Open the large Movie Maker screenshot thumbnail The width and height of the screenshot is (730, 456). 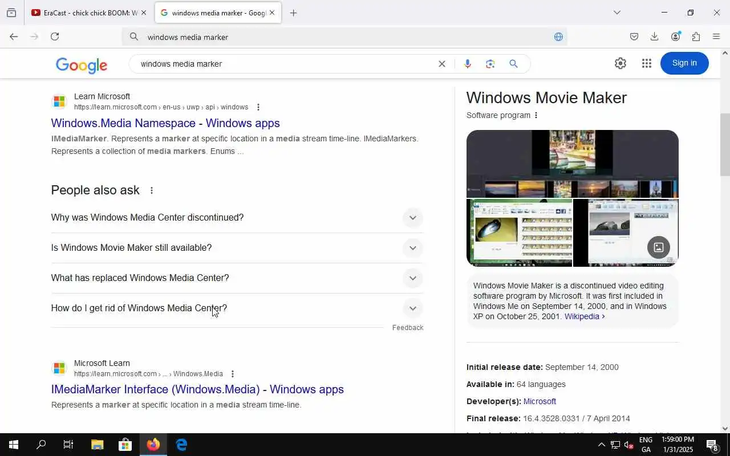[573, 164]
